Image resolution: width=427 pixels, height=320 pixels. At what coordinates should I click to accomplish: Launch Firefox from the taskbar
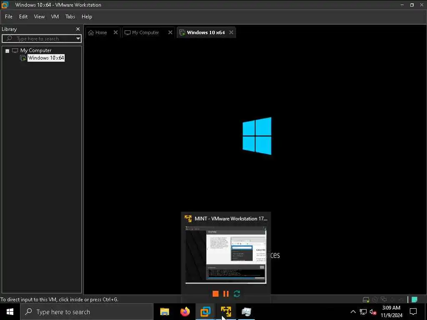[185, 312]
